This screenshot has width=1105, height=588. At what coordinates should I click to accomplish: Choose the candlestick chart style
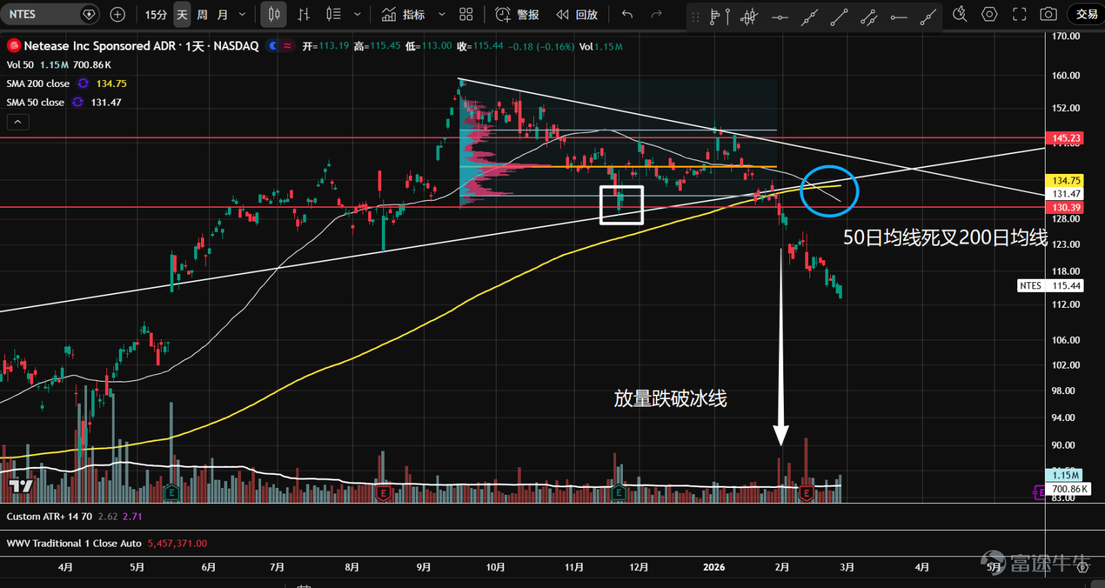click(274, 14)
